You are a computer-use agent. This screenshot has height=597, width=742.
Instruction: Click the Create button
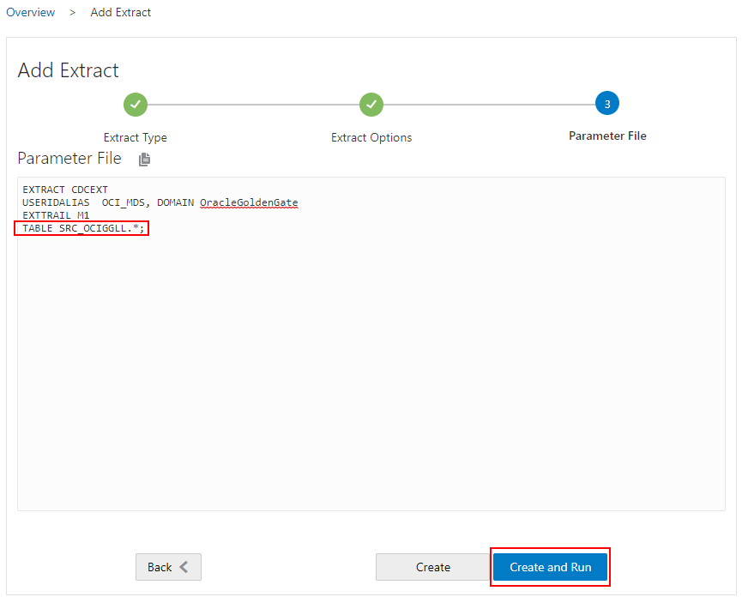433,567
